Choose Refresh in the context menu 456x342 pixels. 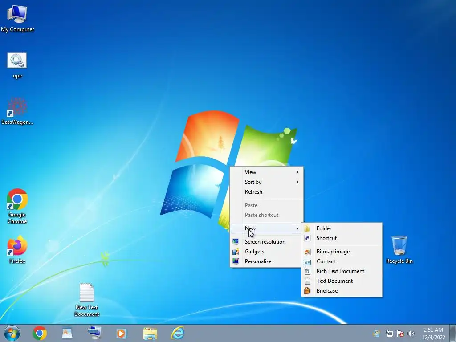point(267,192)
